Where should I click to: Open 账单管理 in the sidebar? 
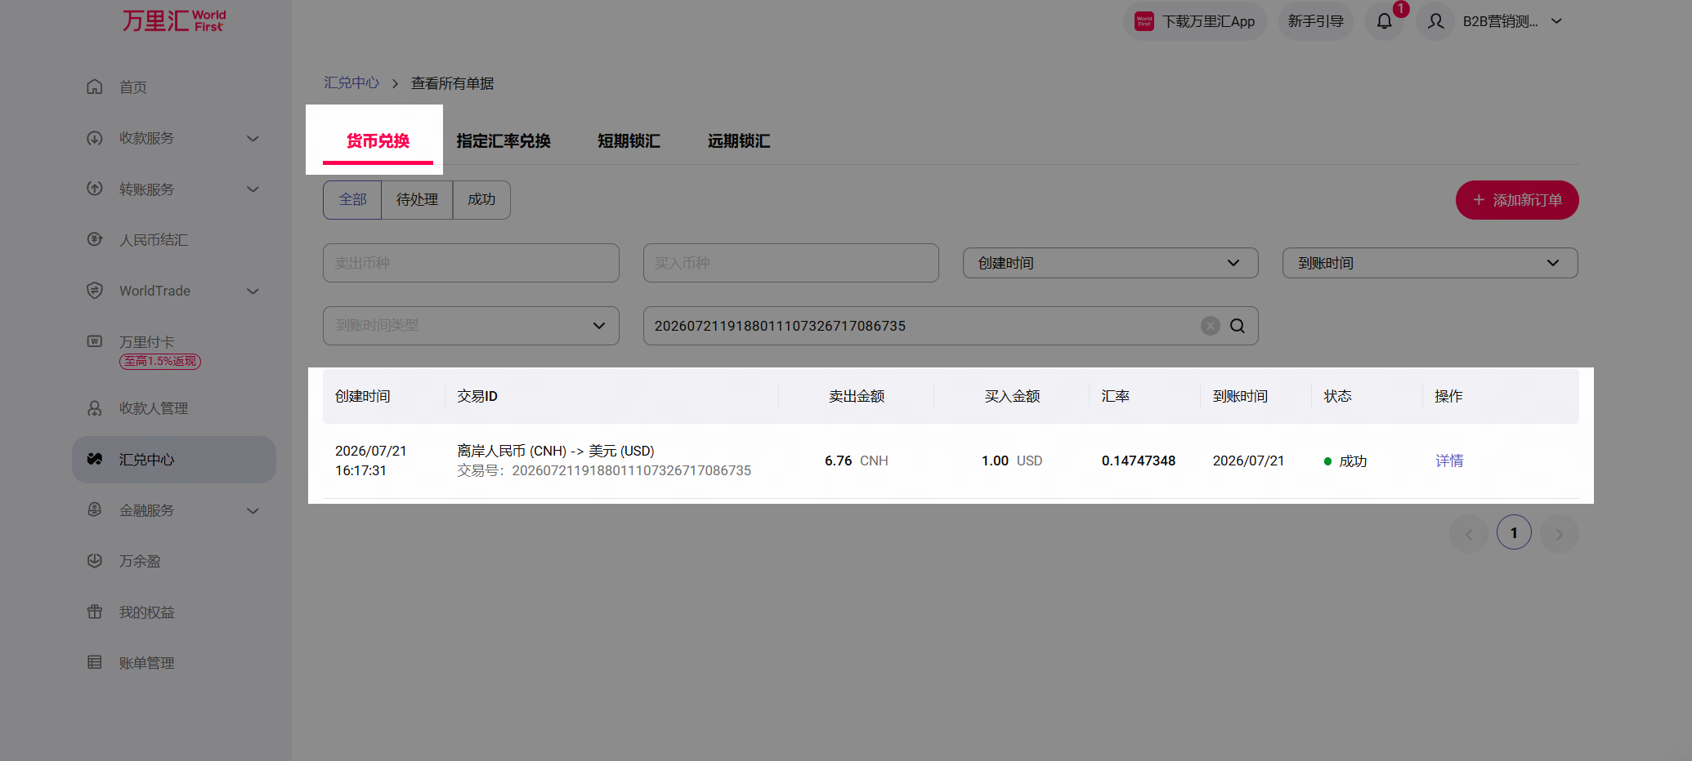(x=147, y=663)
